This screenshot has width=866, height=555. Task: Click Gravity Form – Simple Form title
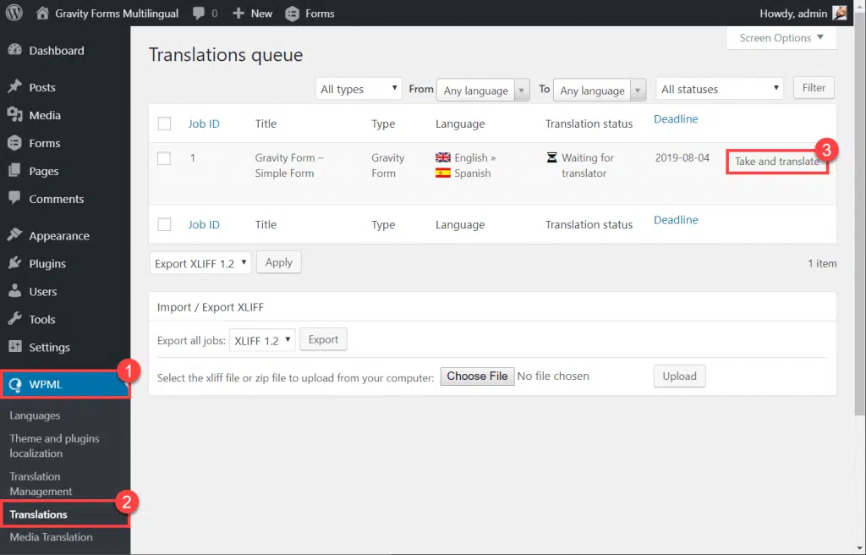(x=289, y=165)
